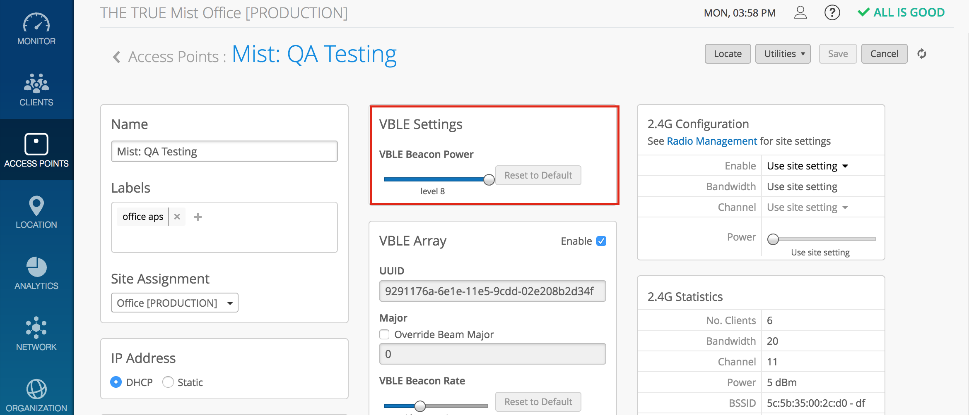Select the Static IP address option
This screenshot has height=415, width=969.
pos(168,382)
